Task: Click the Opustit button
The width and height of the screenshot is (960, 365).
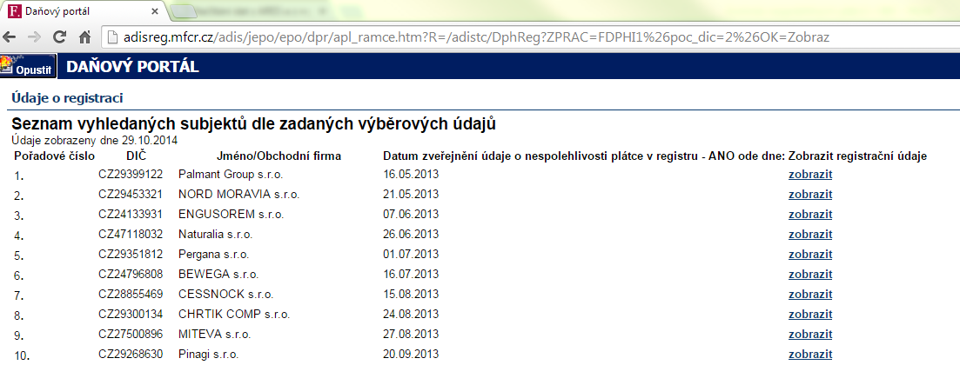Action: [28, 66]
